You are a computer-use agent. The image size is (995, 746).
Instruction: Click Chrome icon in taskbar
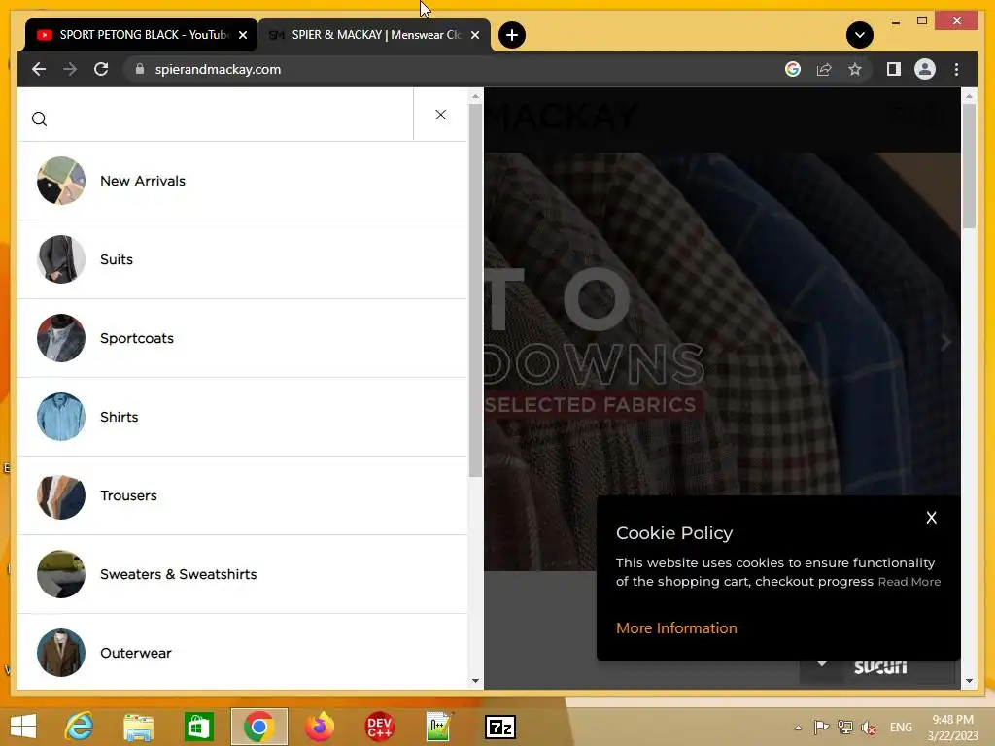(x=258, y=727)
